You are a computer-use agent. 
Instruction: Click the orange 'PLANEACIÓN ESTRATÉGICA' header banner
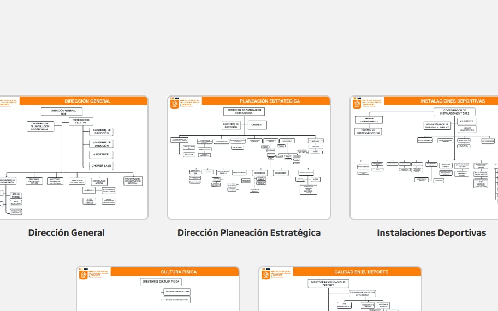266,101
